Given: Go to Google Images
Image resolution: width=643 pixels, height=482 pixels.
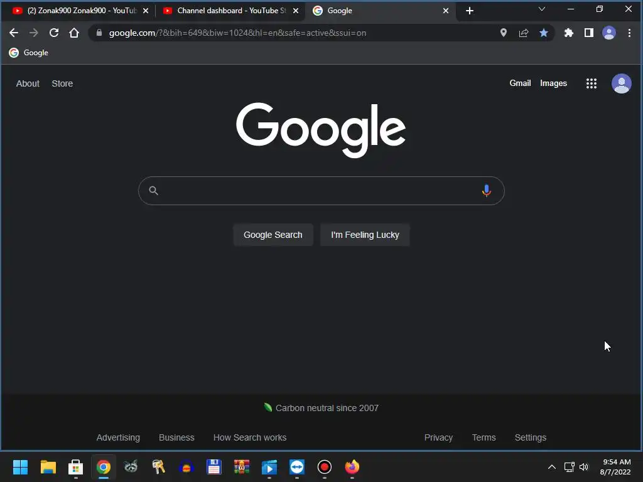Looking at the screenshot, I should 553,83.
